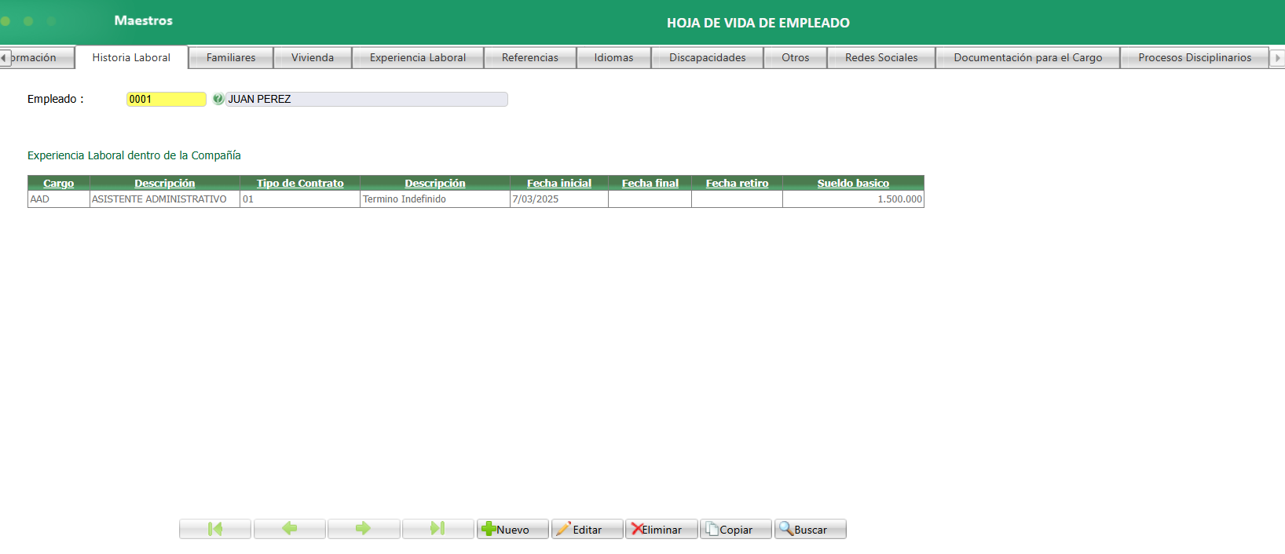The height and width of the screenshot is (554, 1285).
Task: Click contract type cell 01
Action: pyautogui.click(x=300, y=199)
